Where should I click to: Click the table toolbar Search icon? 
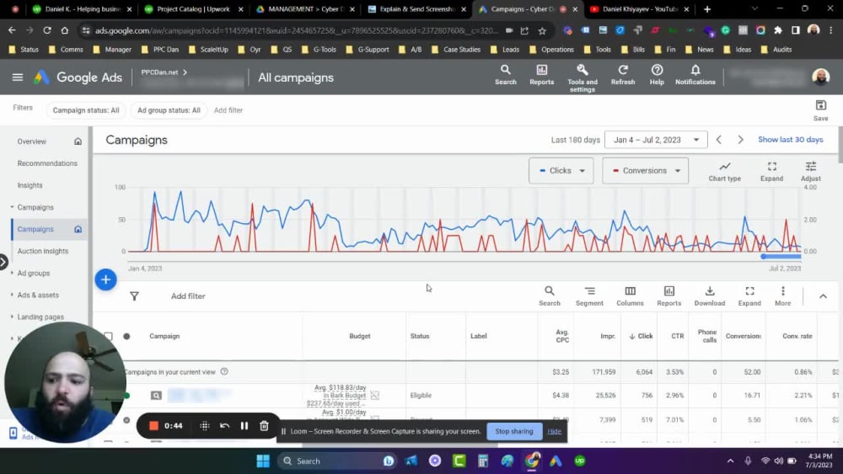(550, 296)
